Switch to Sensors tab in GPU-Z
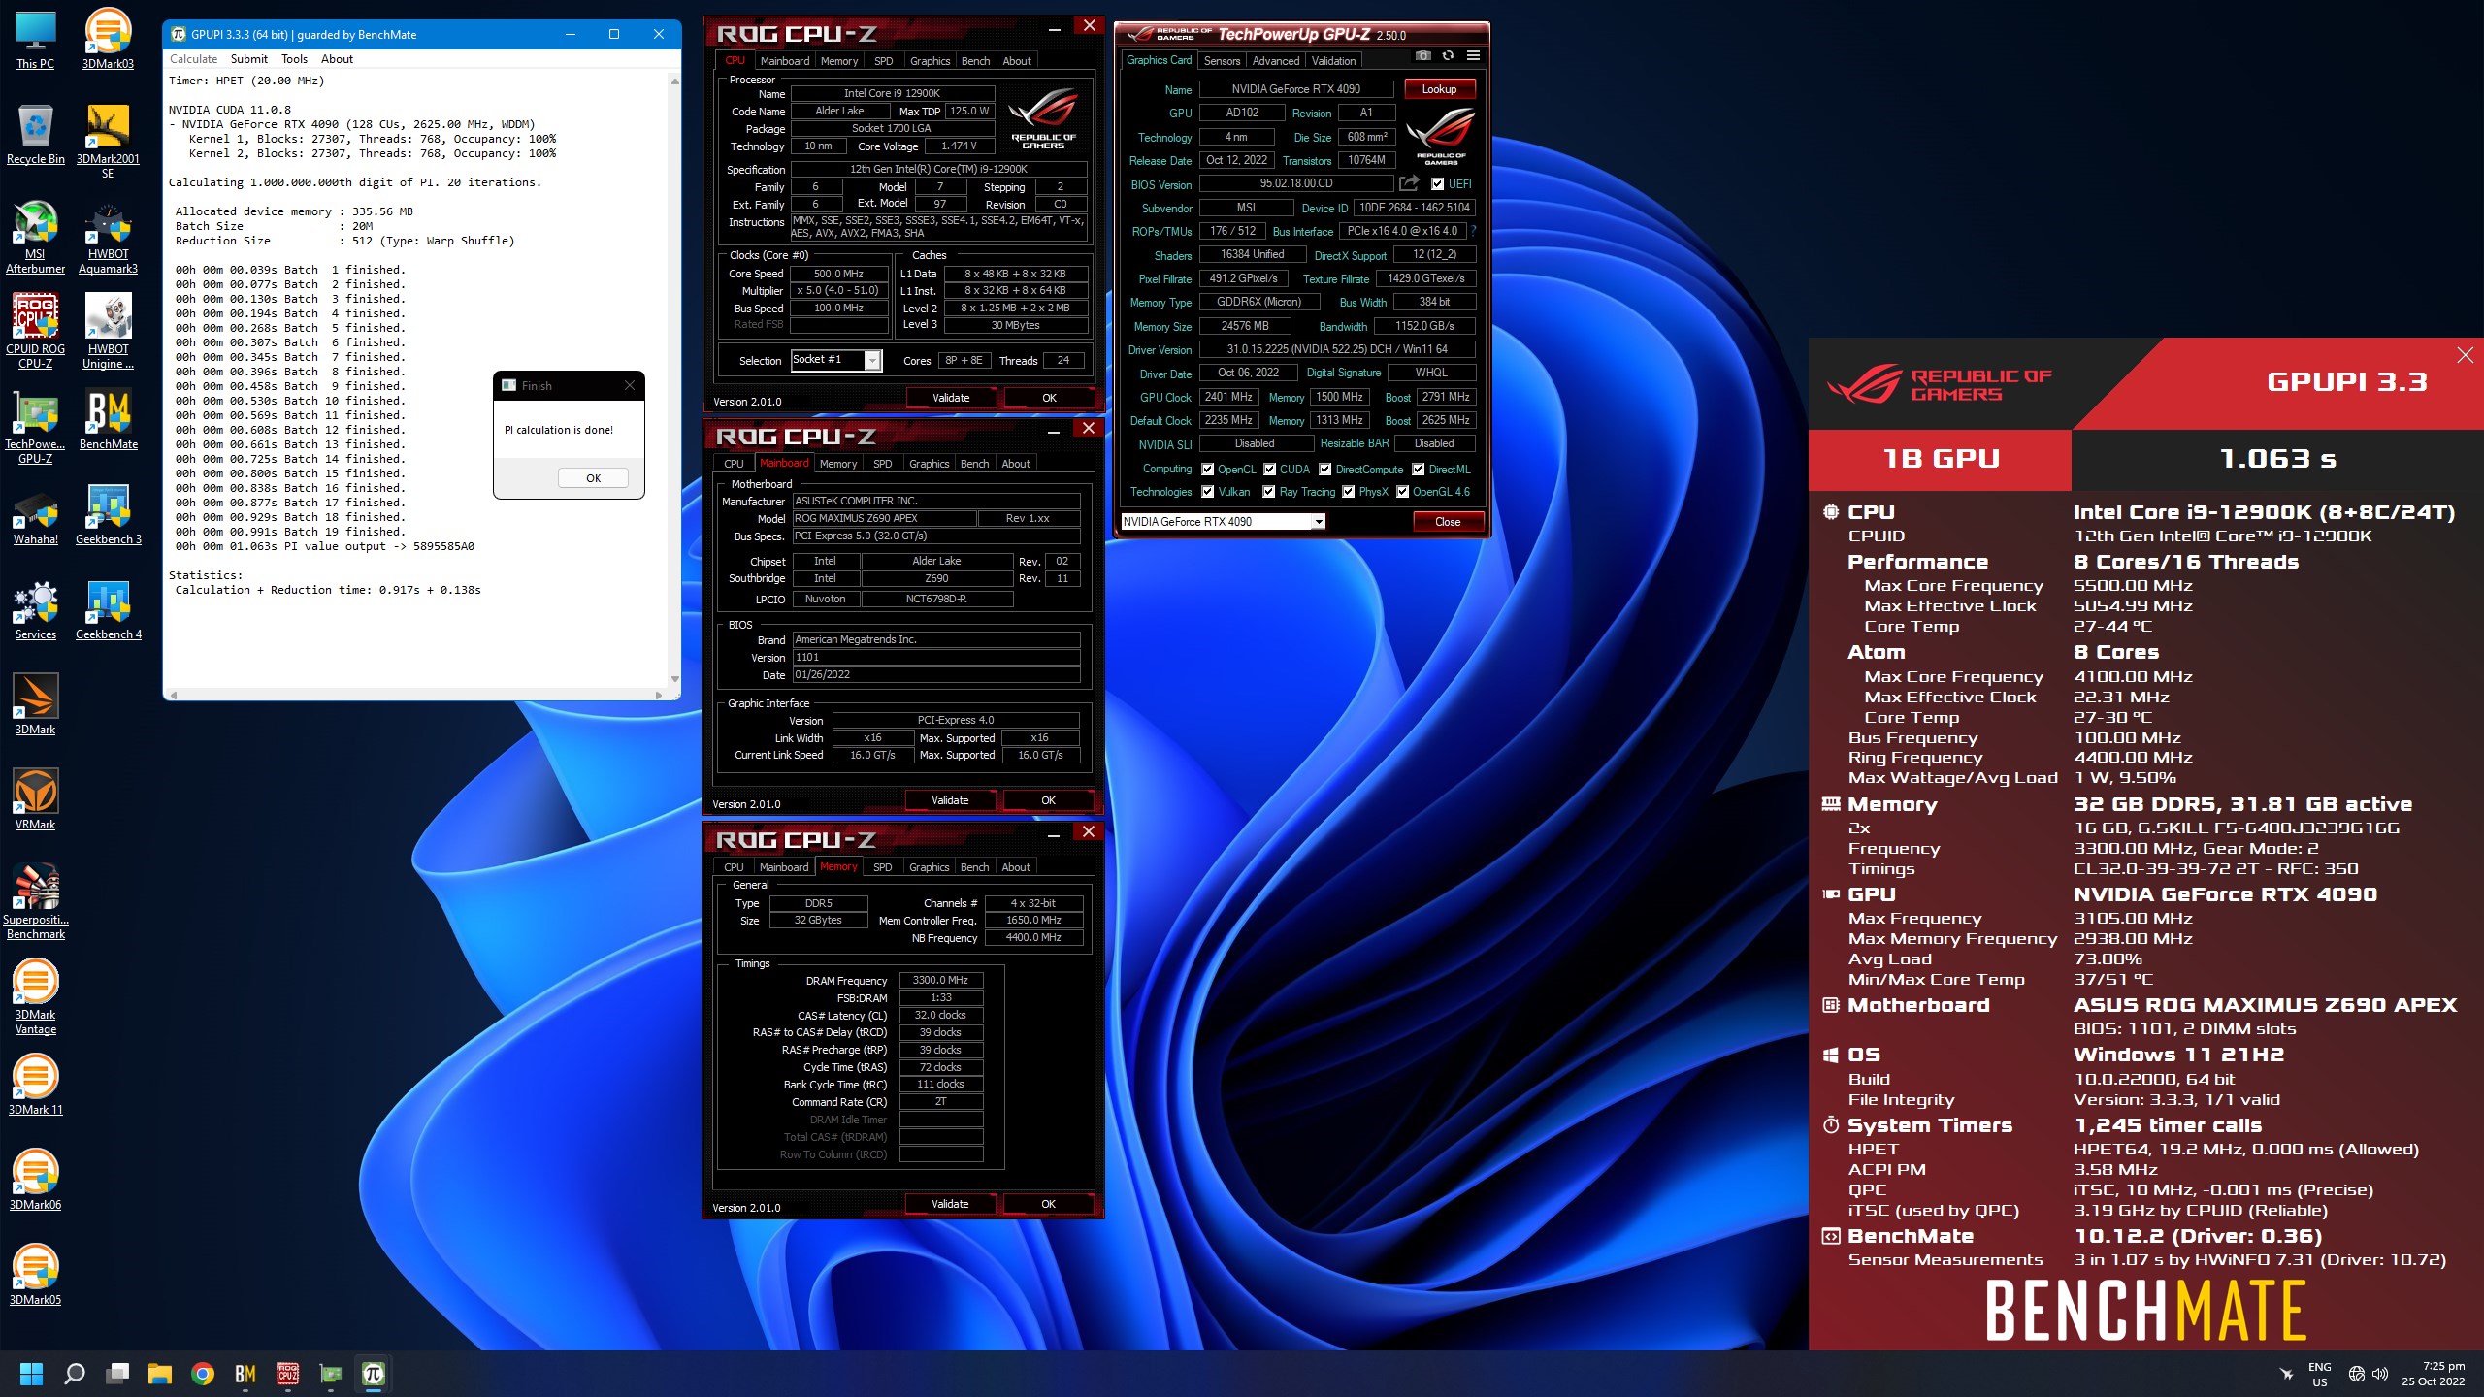Screen dimensions: 2484x1397 (x=1222, y=61)
